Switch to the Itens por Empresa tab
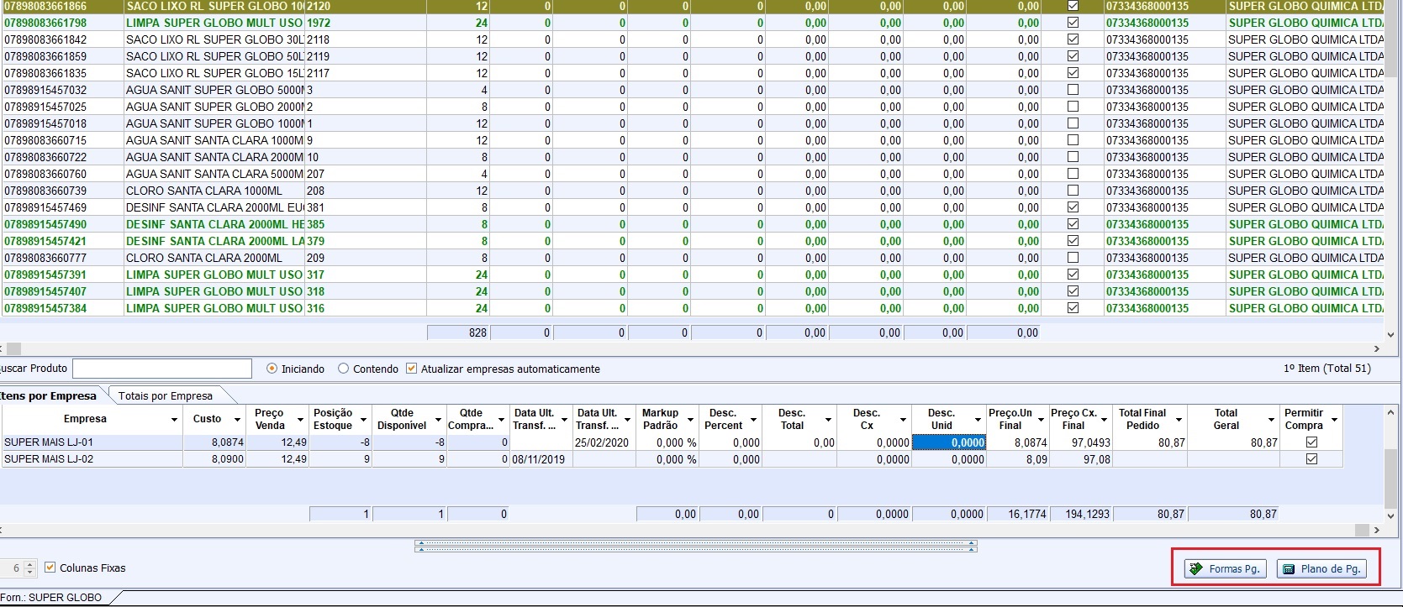 click(x=50, y=395)
